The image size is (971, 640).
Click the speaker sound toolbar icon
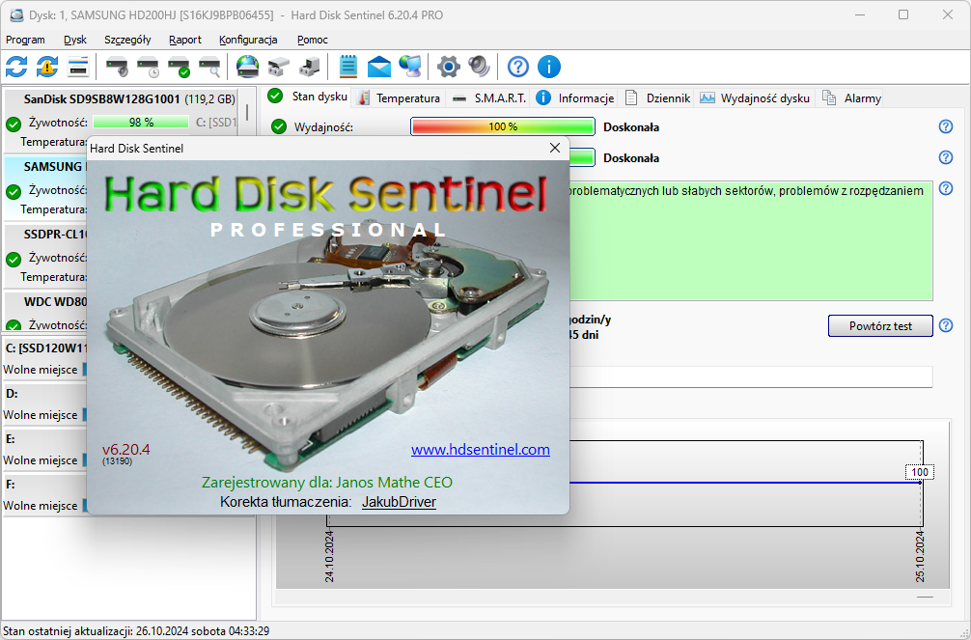[480, 67]
